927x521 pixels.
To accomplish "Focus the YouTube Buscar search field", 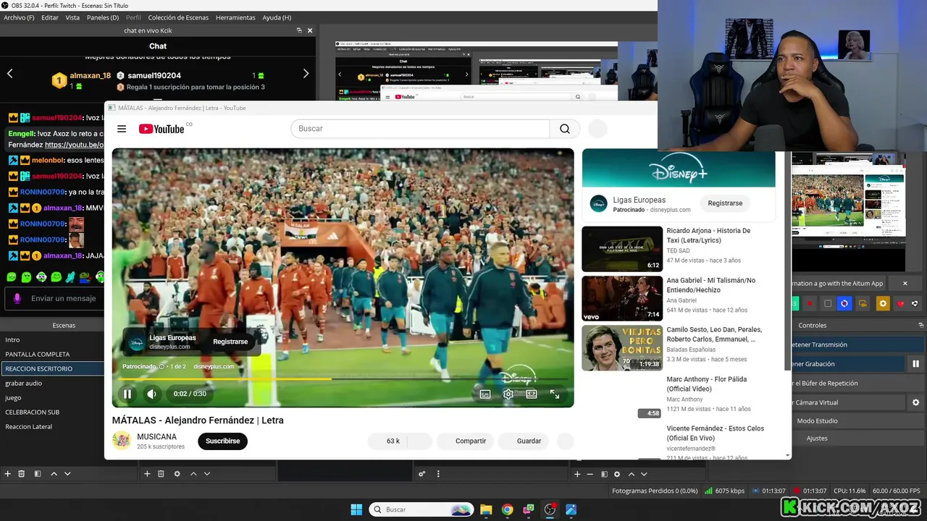I will [420, 129].
